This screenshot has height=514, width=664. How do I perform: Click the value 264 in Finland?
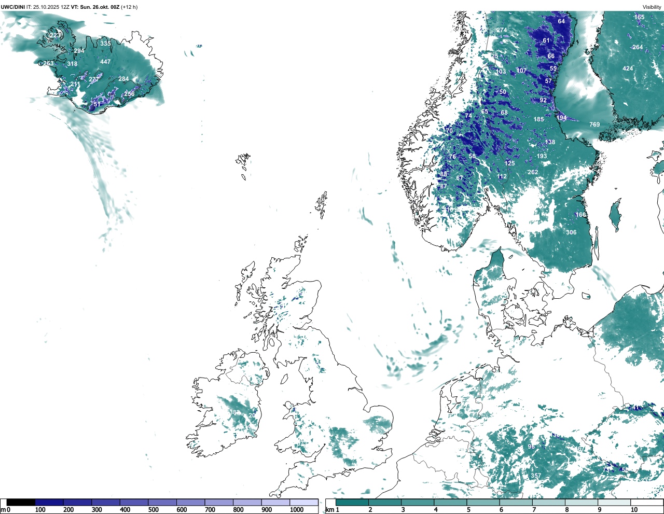point(638,47)
